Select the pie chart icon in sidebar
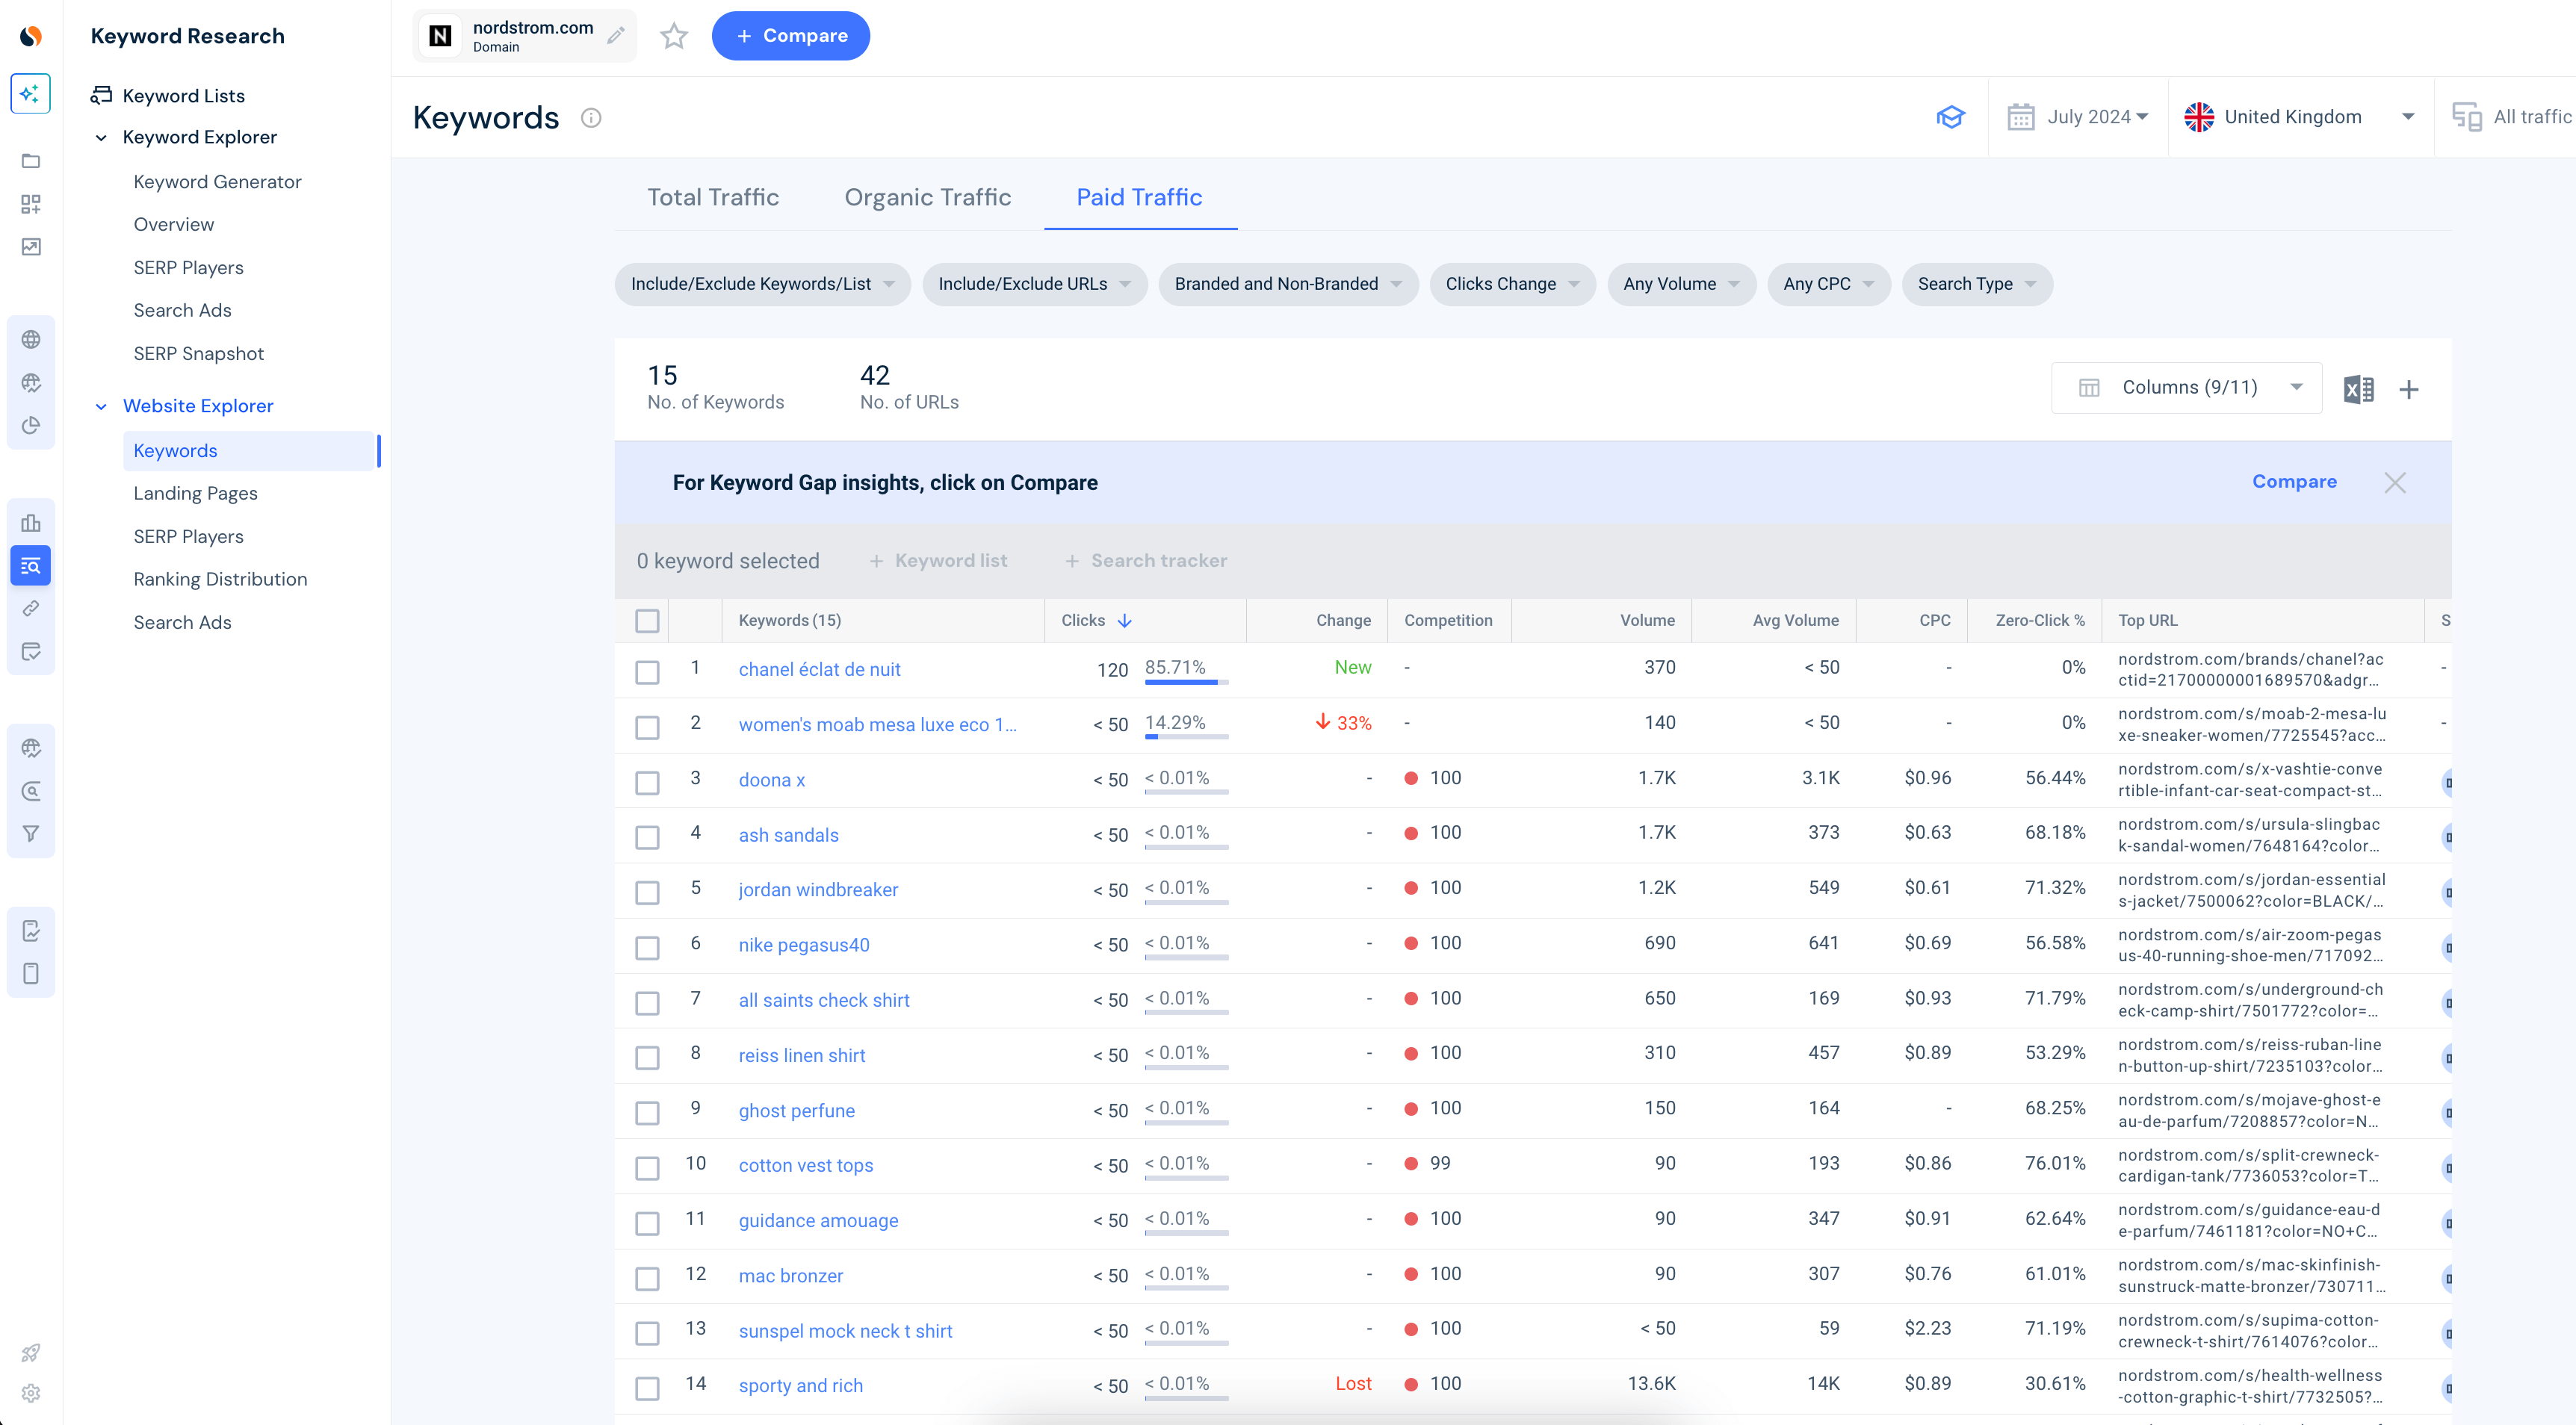Image resolution: width=2576 pixels, height=1425 pixels. coord(30,424)
